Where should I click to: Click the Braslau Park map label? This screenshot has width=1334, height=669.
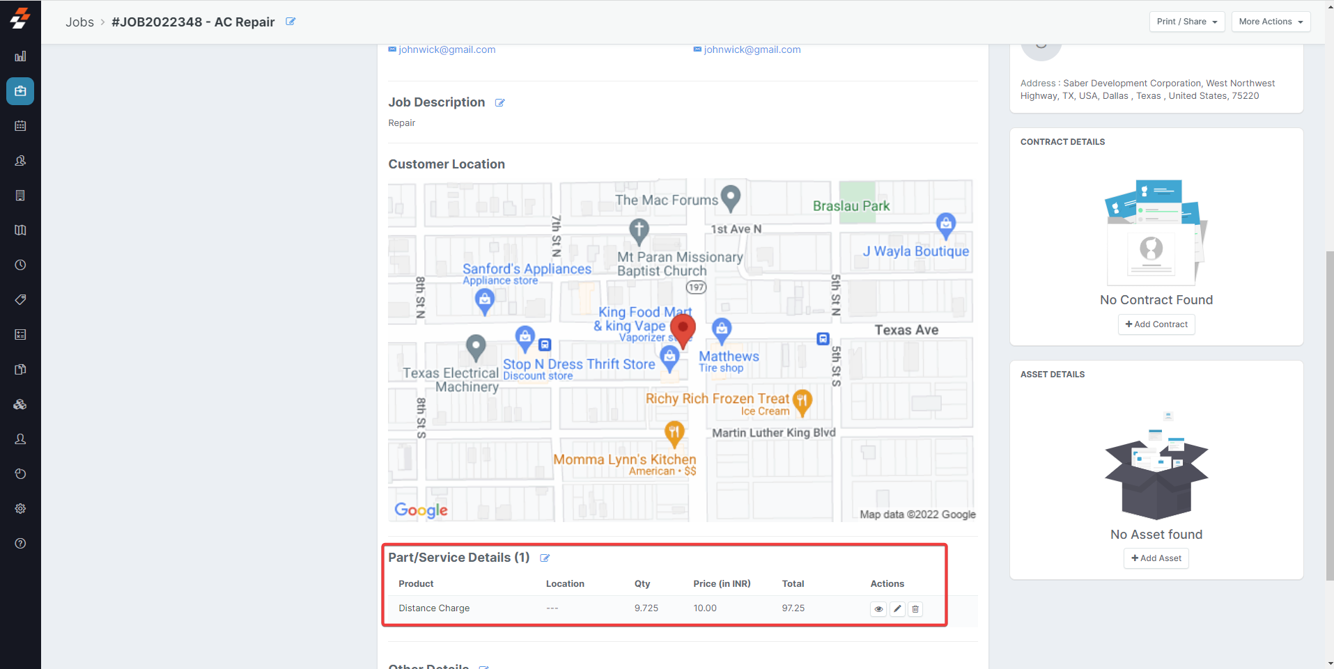click(x=851, y=206)
